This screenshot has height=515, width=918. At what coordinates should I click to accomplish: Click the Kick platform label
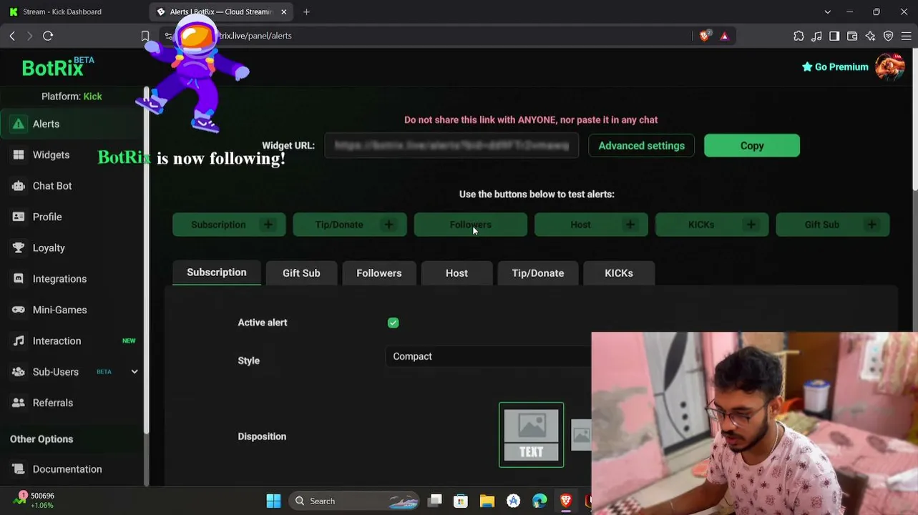(92, 97)
